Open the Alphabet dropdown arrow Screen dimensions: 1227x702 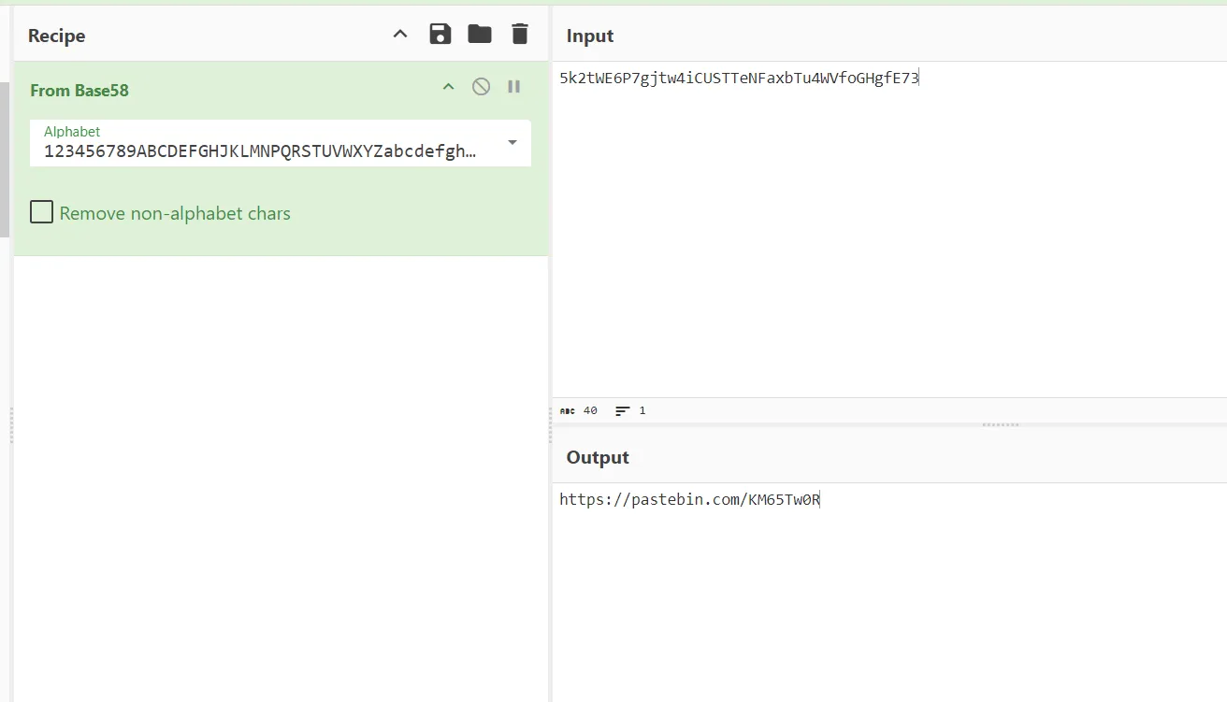pos(512,142)
